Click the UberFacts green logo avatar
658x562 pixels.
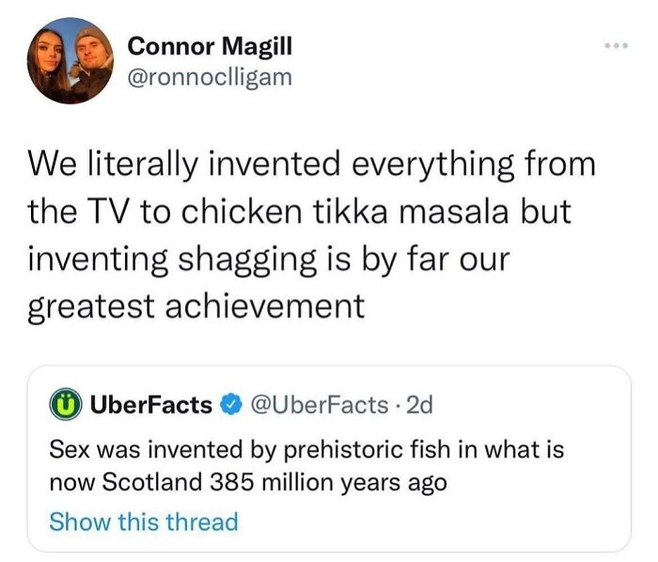point(65,405)
